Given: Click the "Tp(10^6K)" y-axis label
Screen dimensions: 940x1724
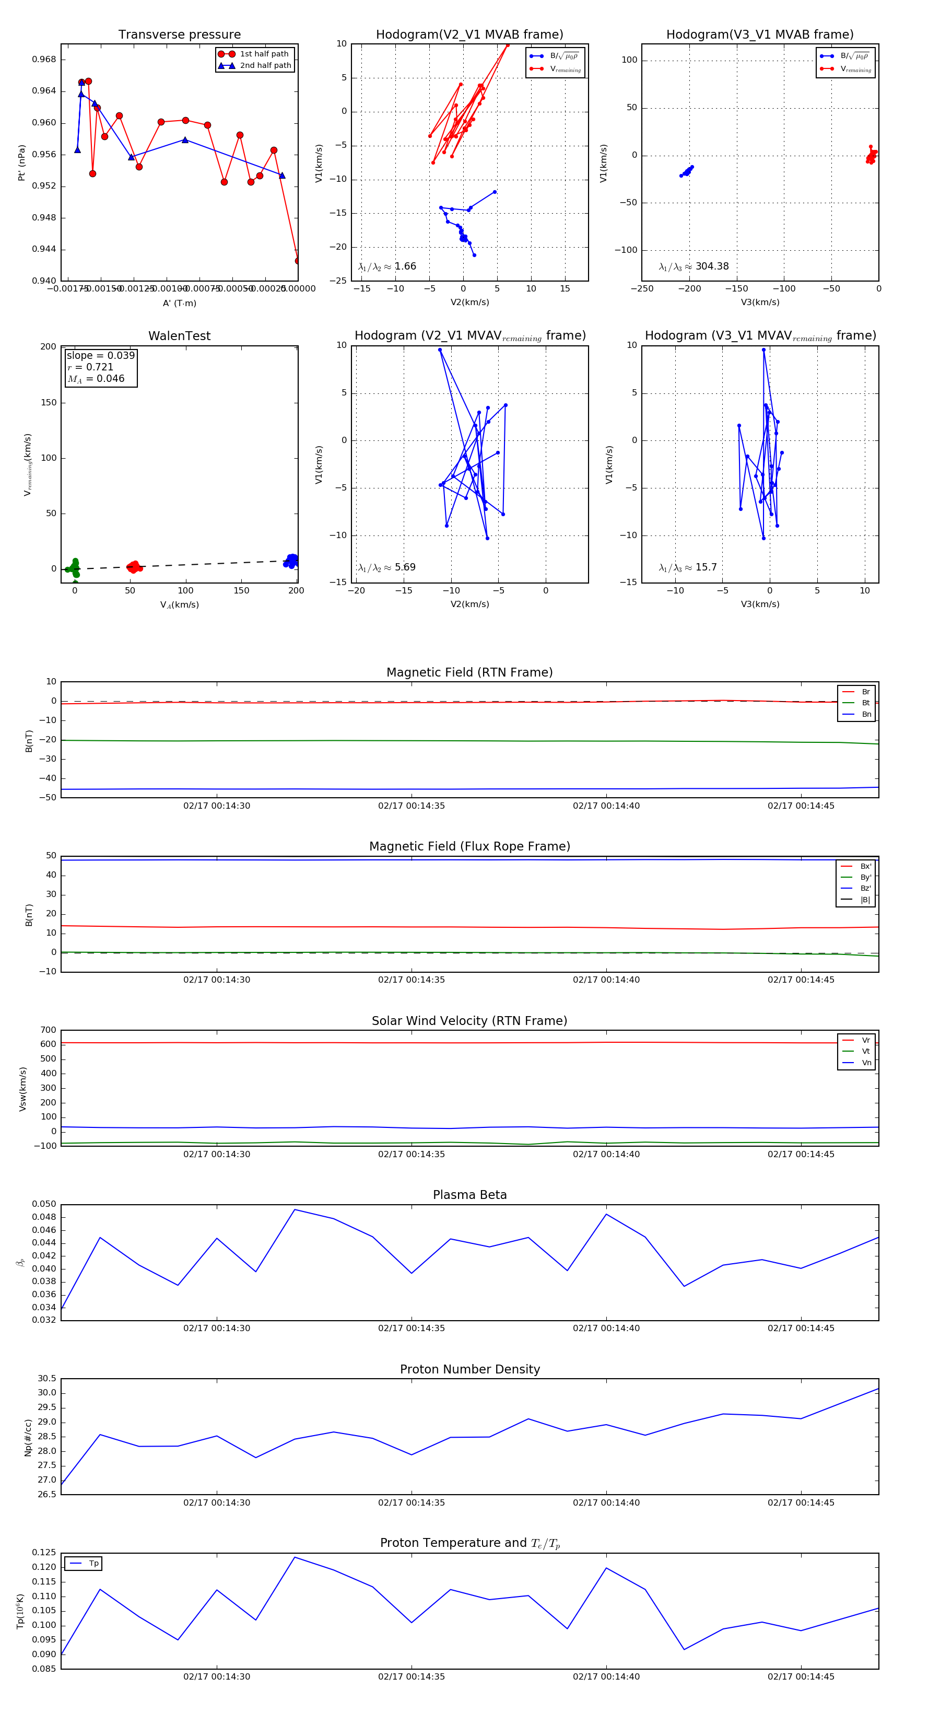Looking at the screenshot, I should point(21,1612).
